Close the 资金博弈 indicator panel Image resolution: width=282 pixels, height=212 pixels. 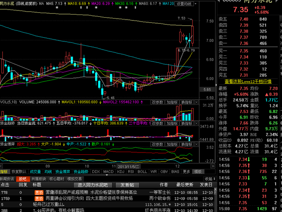196,144
